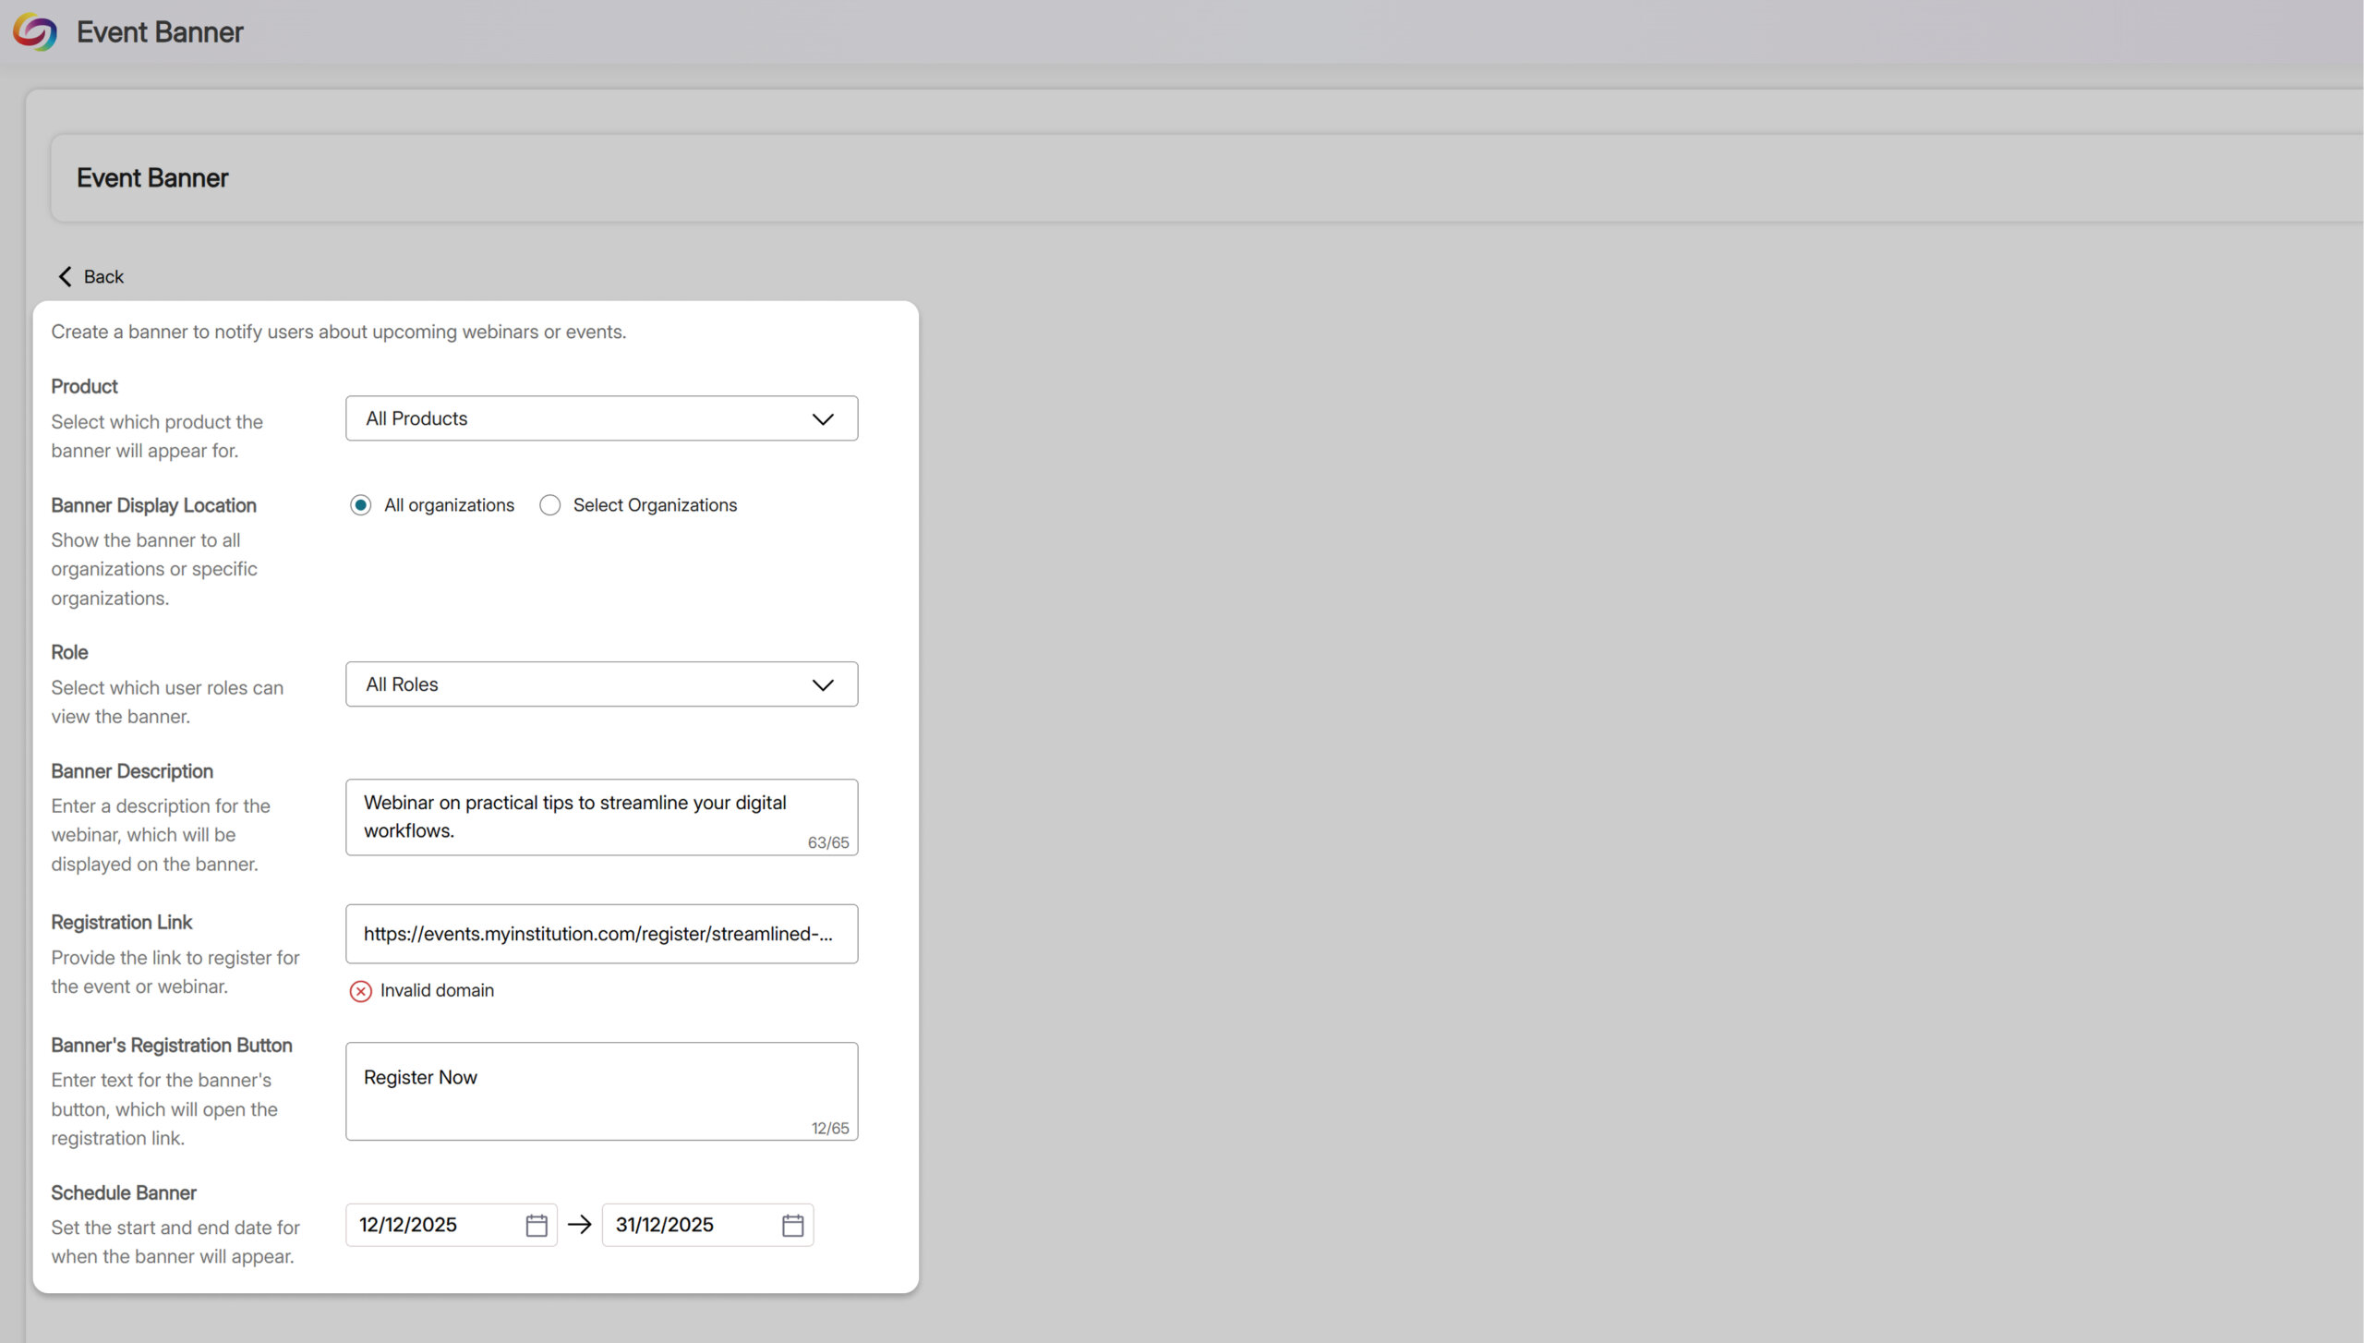
Task: Click the colorful swirl app logo
Action: click(35, 31)
